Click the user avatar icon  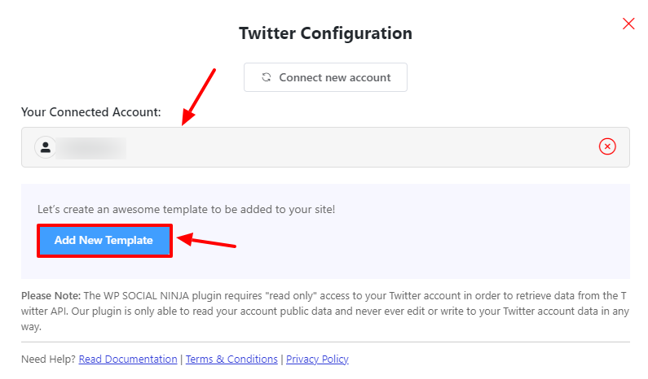coord(46,147)
